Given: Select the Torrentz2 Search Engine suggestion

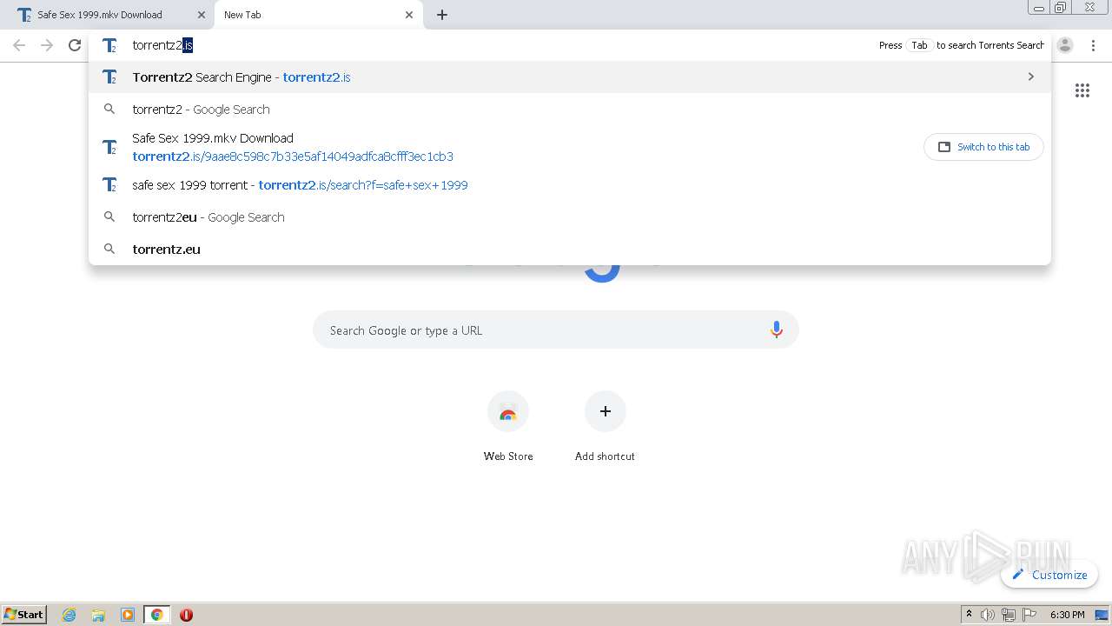Looking at the screenshot, I should [x=570, y=77].
